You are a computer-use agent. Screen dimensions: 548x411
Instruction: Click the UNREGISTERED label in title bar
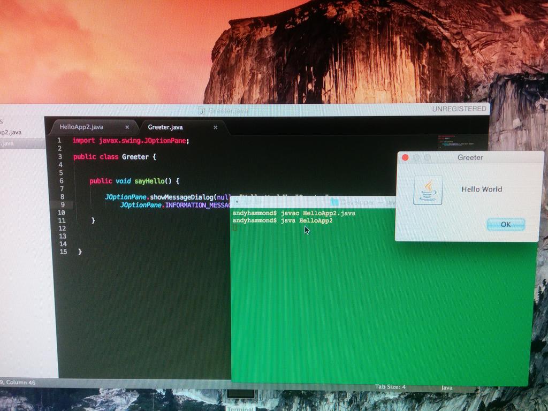tap(459, 109)
